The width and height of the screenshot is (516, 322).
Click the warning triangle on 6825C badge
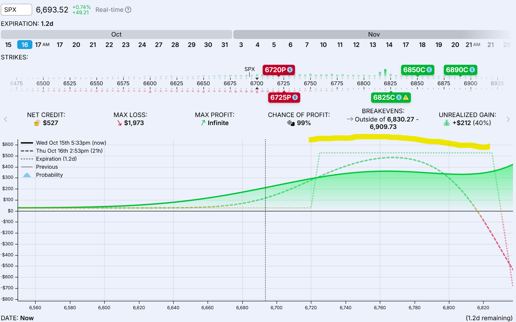[x=406, y=97]
